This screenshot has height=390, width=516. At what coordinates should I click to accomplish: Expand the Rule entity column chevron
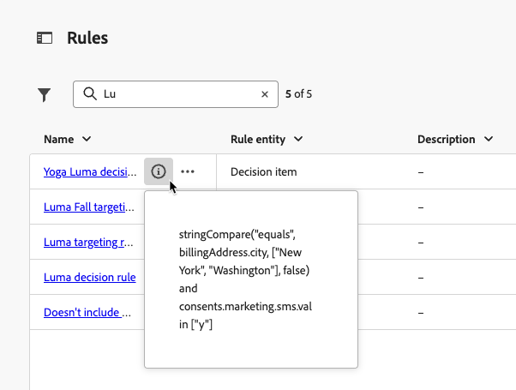[298, 140]
